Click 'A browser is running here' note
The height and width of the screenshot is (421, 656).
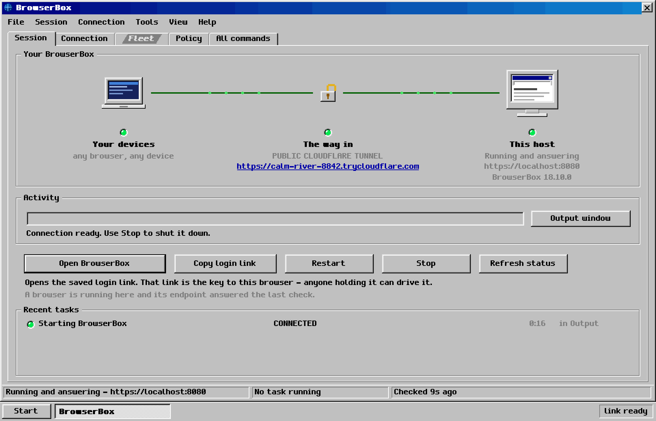(170, 295)
